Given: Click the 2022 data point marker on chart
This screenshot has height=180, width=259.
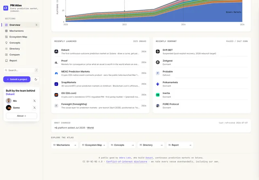Looking at the screenshot, I should [125, 11].
